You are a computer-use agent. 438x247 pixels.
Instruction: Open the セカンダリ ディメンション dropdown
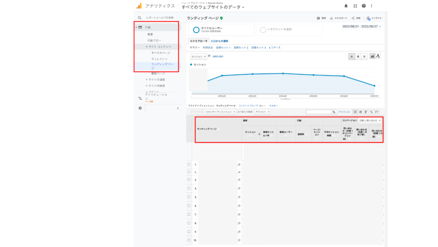point(220,112)
